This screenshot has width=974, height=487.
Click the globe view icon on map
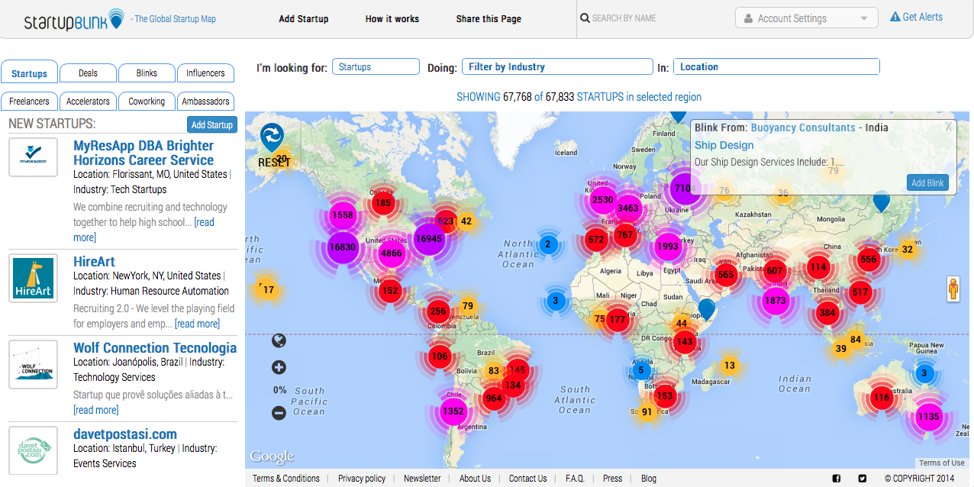(279, 340)
